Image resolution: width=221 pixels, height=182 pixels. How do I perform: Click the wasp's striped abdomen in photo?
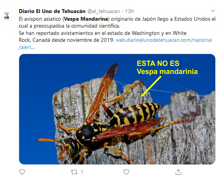coord(135,114)
